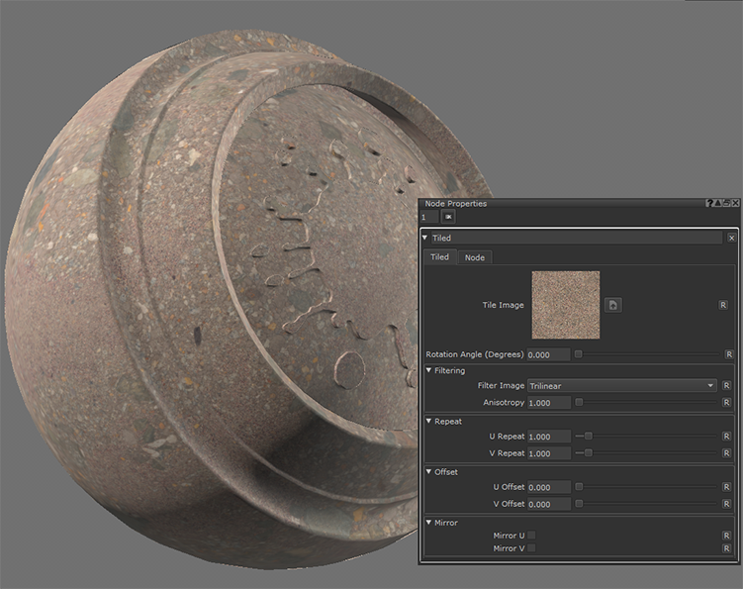
Task: Reset V Offset using its R icon
Action: click(x=726, y=504)
